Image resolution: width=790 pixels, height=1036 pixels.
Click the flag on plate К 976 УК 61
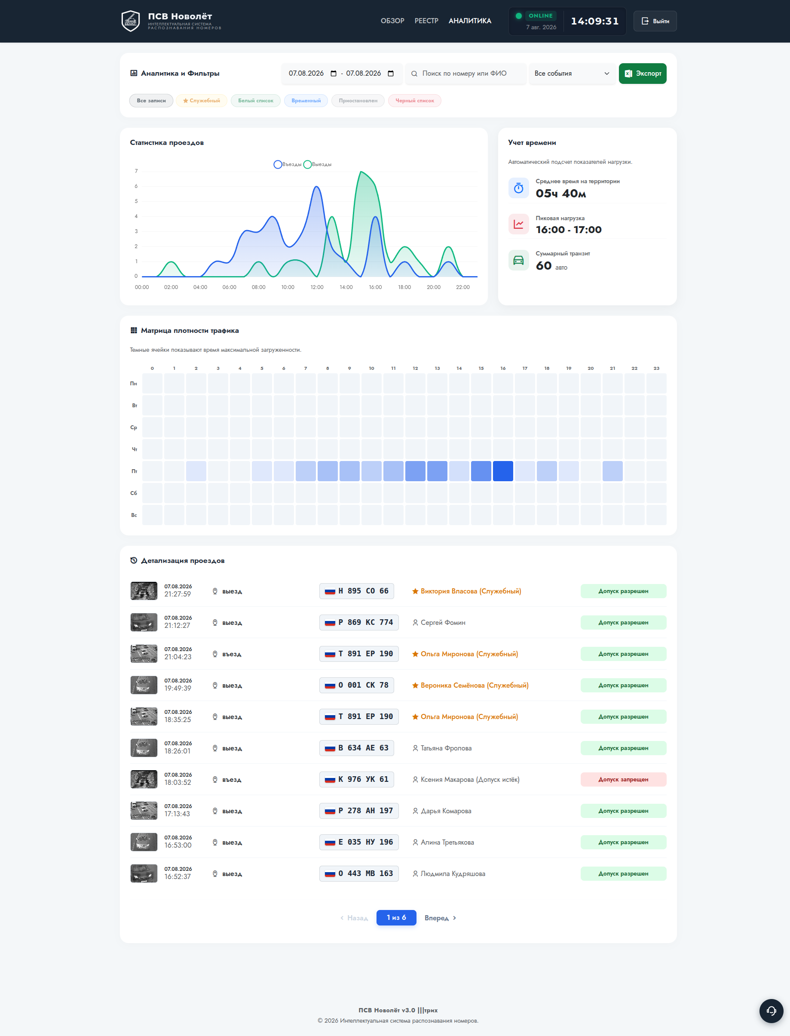tap(330, 780)
